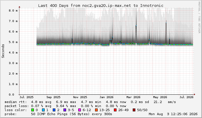Click the '6.0 m' y-axis value
The width and height of the screenshot is (202, 118).
tap(13, 31)
